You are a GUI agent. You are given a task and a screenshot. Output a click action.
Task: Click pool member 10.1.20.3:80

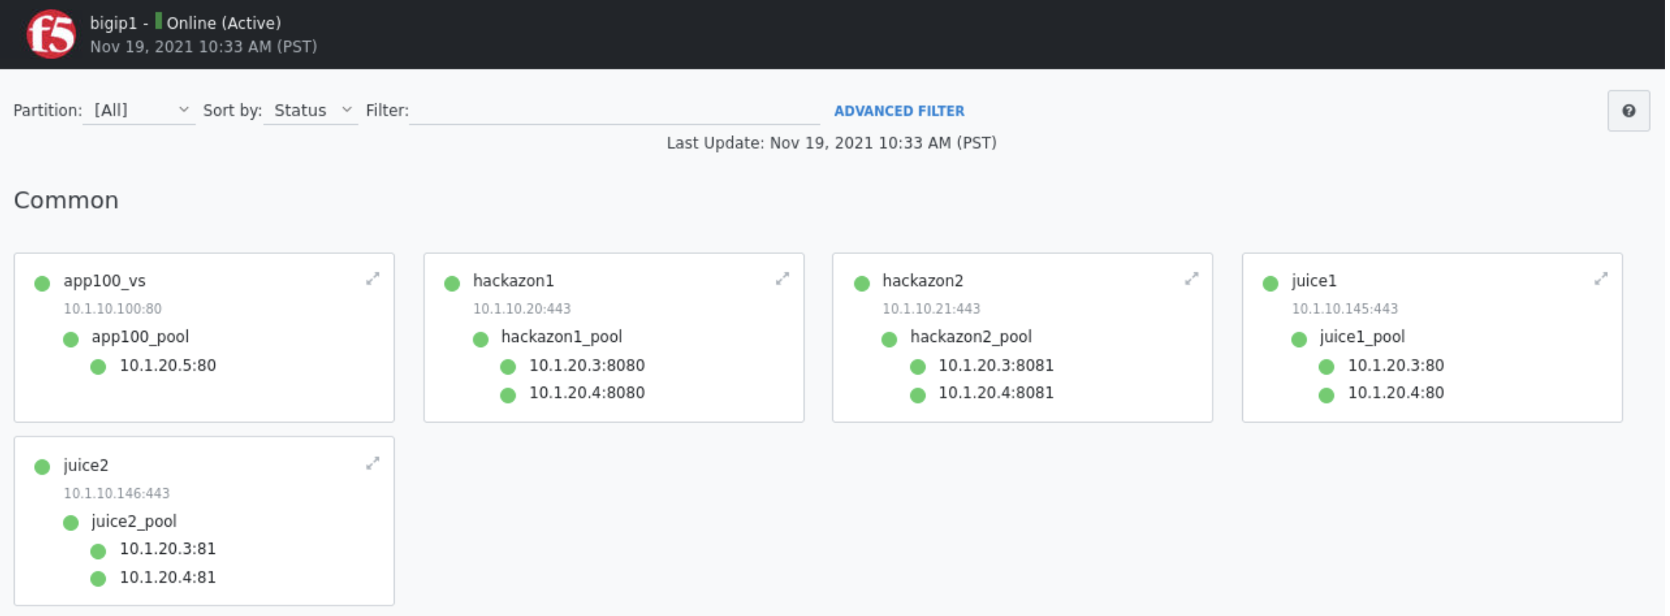[1395, 366]
